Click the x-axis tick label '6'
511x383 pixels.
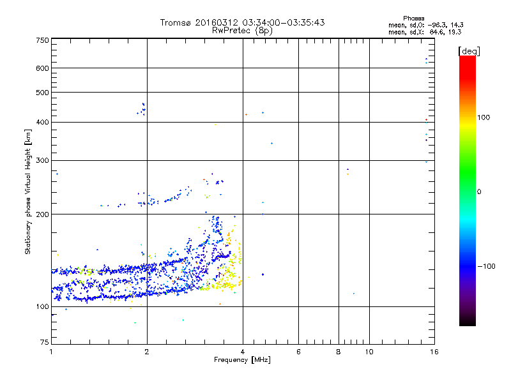(298, 352)
